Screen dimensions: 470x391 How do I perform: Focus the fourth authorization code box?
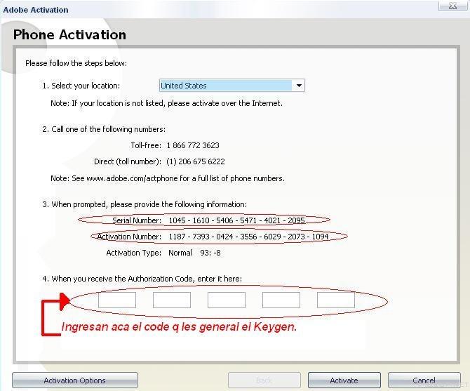point(281,300)
